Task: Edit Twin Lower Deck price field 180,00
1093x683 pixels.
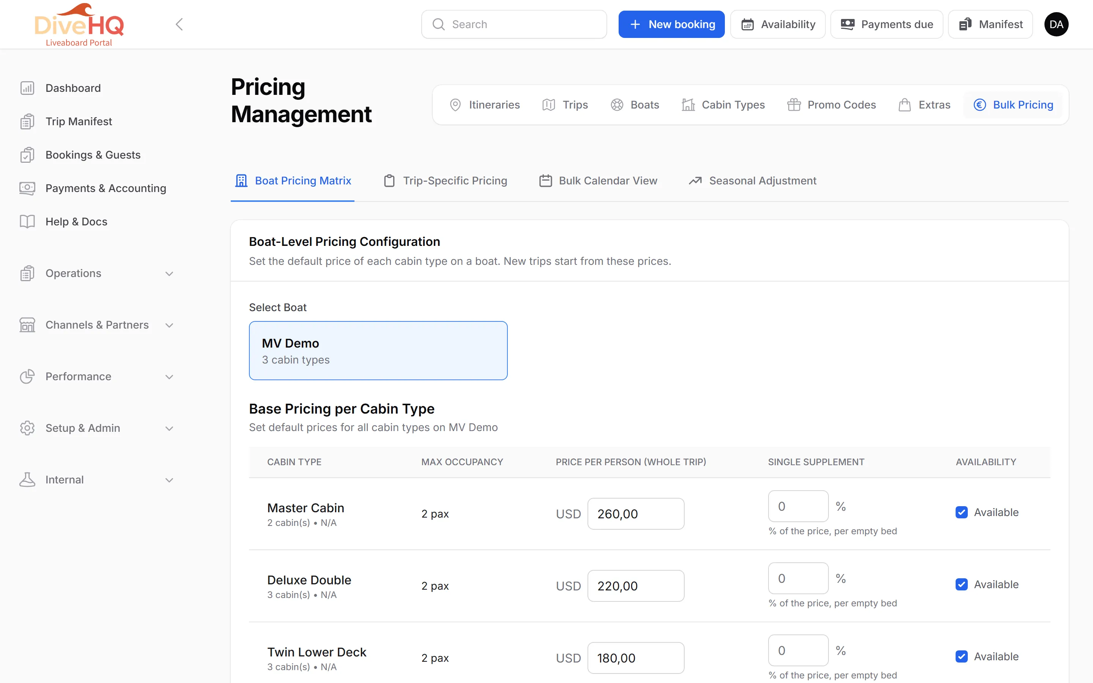Action: coord(635,658)
